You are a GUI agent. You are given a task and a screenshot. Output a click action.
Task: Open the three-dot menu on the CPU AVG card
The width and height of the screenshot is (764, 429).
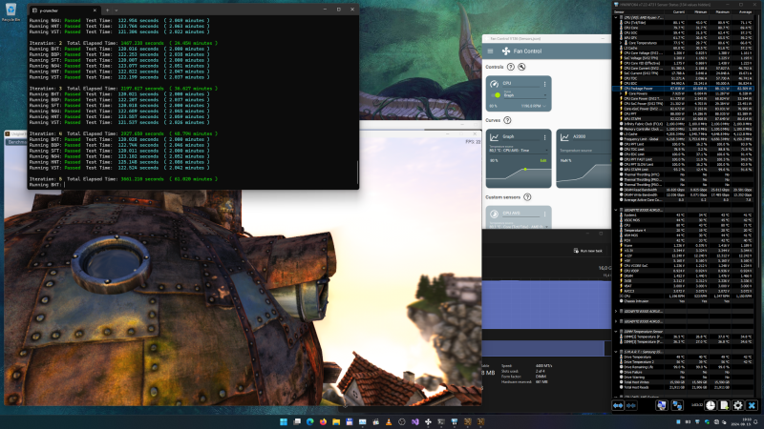click(544, 214)
